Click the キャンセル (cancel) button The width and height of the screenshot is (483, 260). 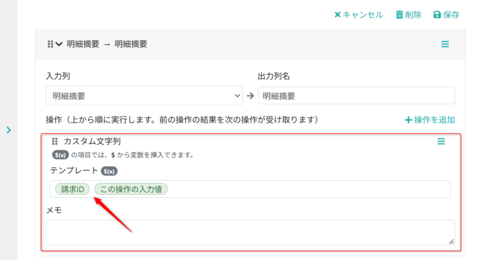(359, 14)
